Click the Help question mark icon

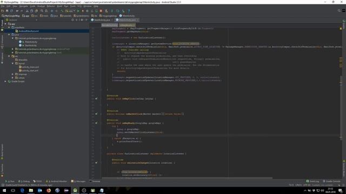coord(129,11)
